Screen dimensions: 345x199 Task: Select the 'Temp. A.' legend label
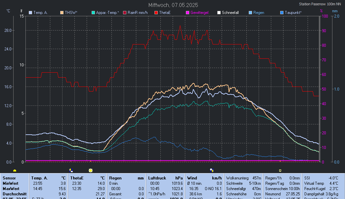pos(40,13)
